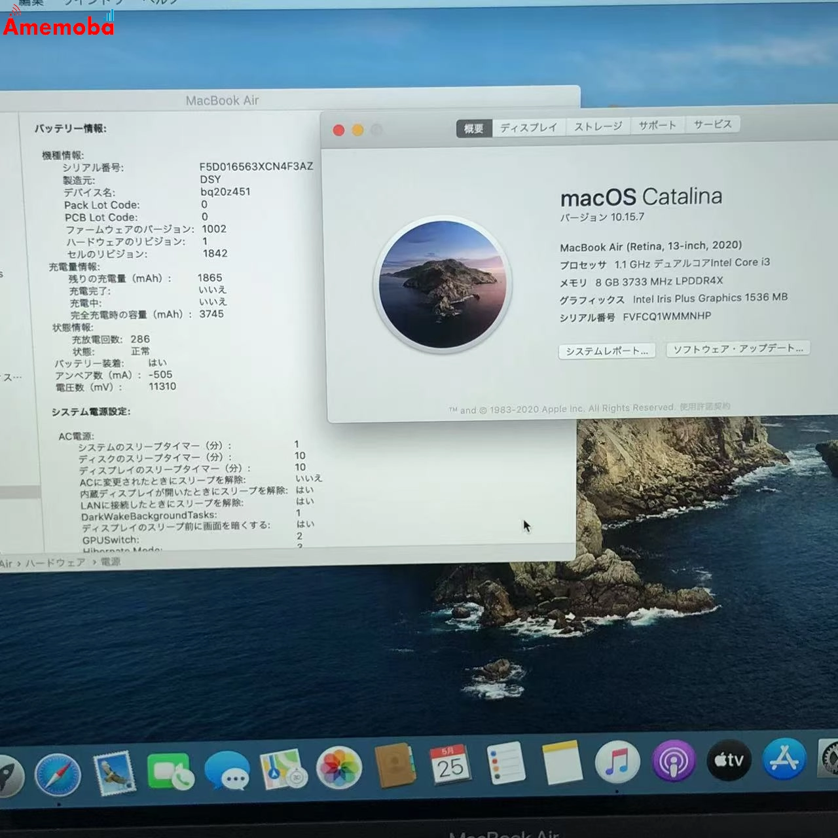The width and height of the screenshot is (838, 838).
Task: Click the システムレポート button
Action: point(606,351)
